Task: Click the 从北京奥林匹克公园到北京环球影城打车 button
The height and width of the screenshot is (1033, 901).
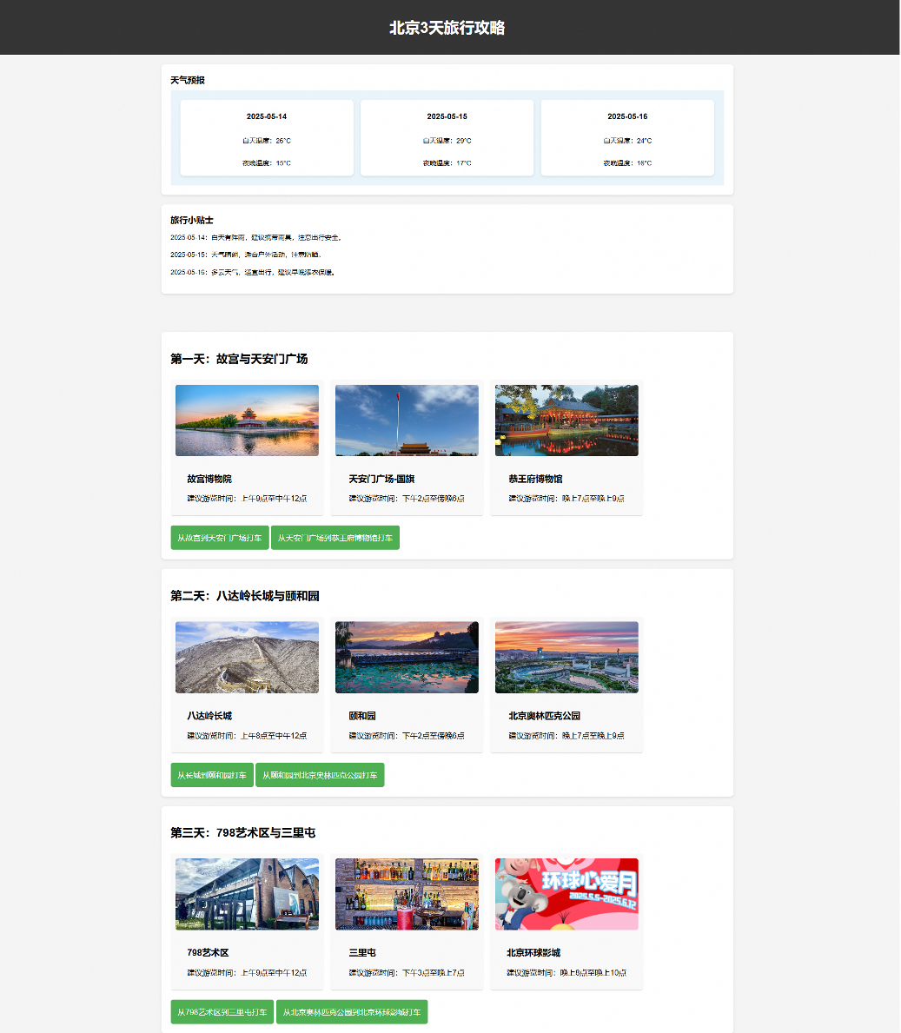Action: click(x=352, y=1012)
